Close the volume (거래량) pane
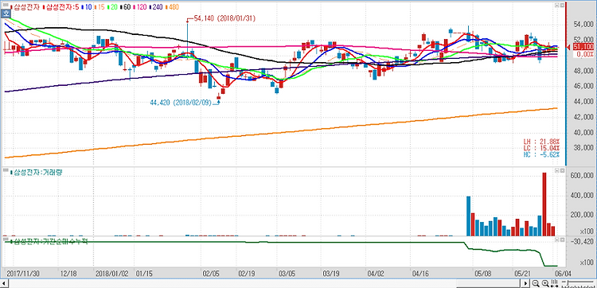Image resolution: width=597 pixels, height=288 pixels. coord(561,171)
